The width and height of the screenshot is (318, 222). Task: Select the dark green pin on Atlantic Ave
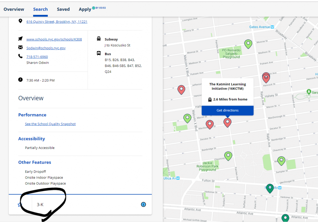(285, 218)
